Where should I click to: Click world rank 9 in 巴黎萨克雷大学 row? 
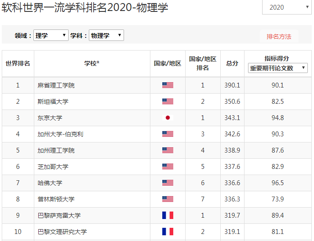pyautogui.click(x=18, y=215)
